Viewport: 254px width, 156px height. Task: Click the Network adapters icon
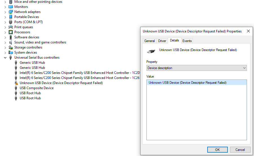11,12
